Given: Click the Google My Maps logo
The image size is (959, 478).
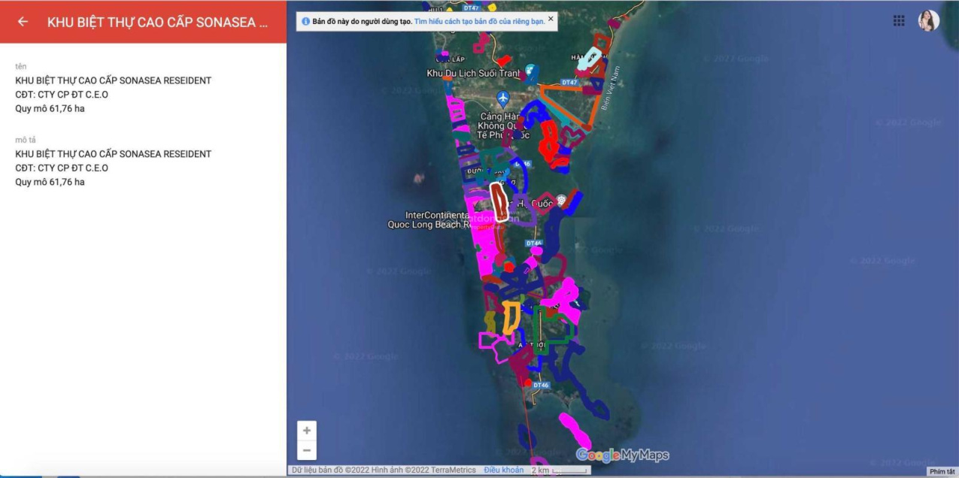Looking at the screenshot, I should point(622,455).
